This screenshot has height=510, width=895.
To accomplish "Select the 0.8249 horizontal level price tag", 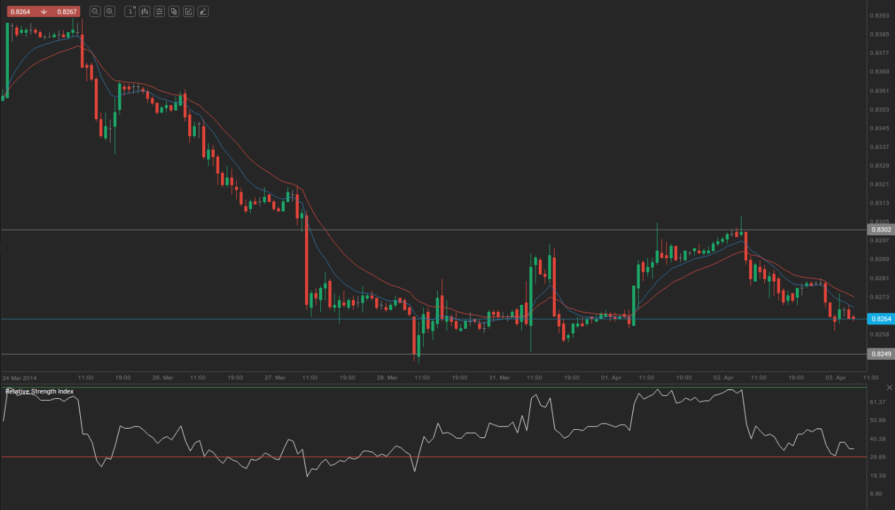I will pos(880,354).
